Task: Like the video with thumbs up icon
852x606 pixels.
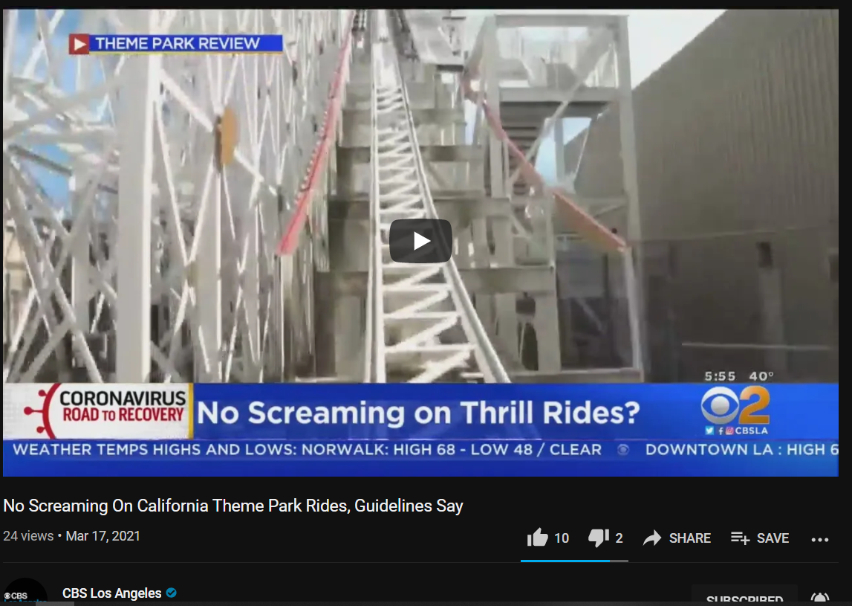Action: pos(537,538)
